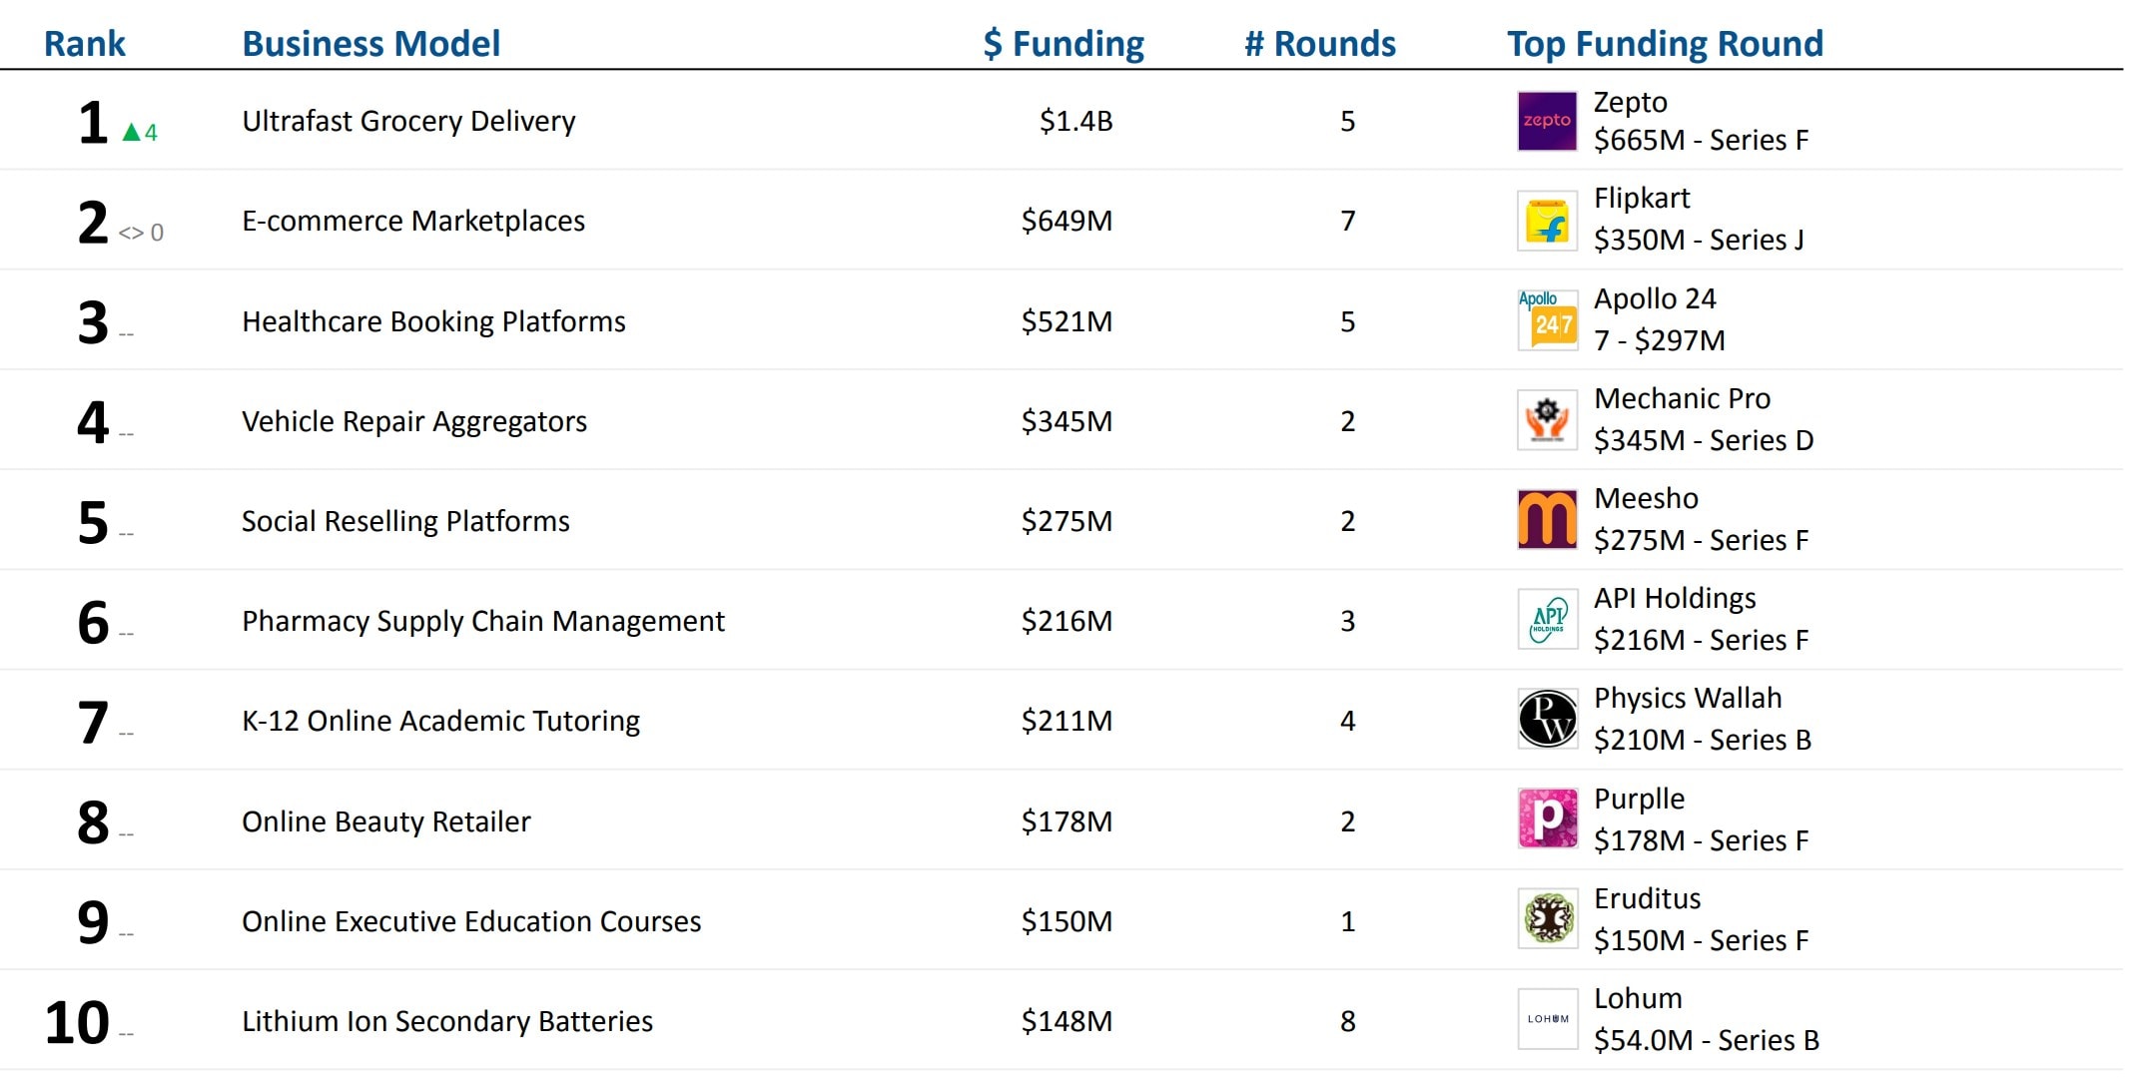Click the Business Model column header

click(x=370, y=44)
